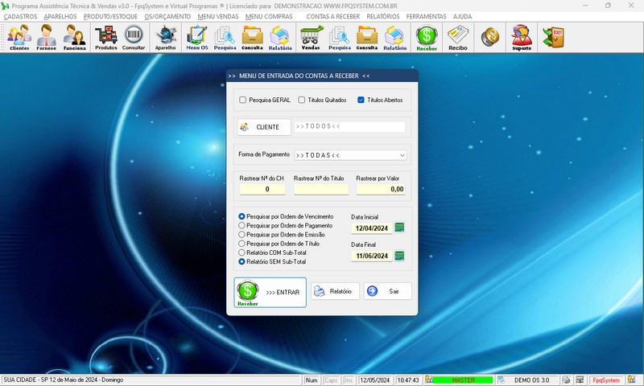Screen dimensions: 644x386
Task: Open calendar picker for Data Inicial
Action: coord(400,228)
